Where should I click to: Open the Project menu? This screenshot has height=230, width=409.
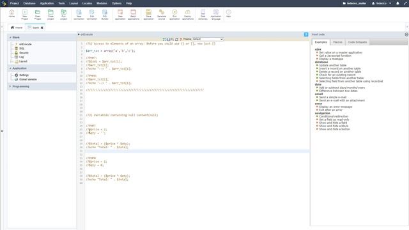coord(14,3)
